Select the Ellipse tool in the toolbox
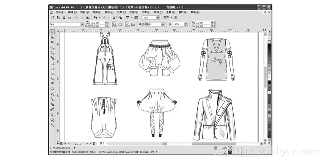 52,68
